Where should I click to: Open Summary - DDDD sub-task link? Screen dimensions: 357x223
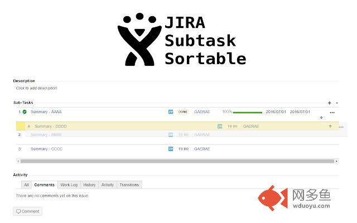pyautogui.click(x=51, y=127)
